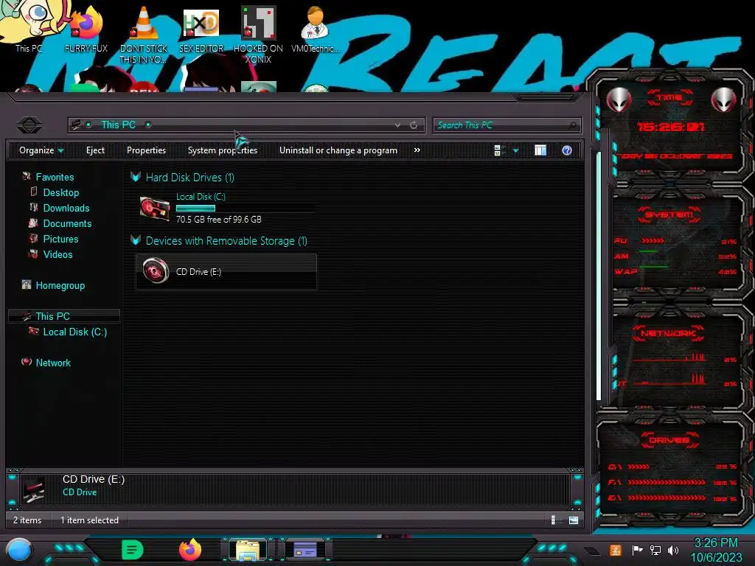Collapse Devices with Removable Storage group
The image size is (755, 566).
pyautogui.click(x=136, y=241)
